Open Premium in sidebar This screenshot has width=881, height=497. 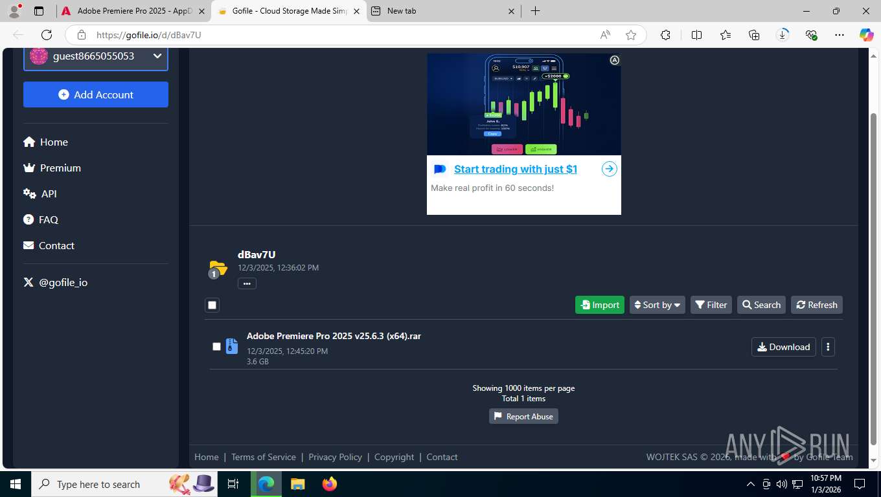pyautogui.click(x=52, y=168)
